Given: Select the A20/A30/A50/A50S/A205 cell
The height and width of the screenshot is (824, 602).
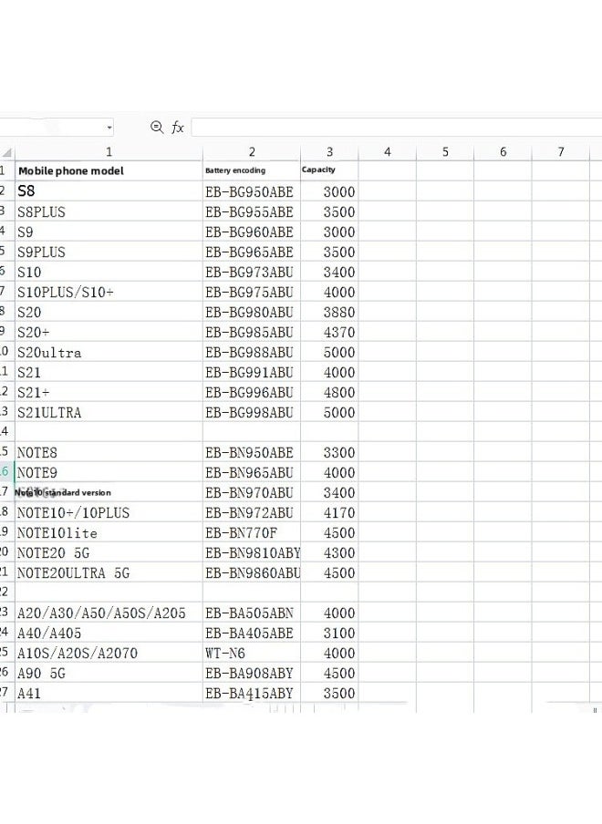Looking at the screenshot, I should 109,613.
